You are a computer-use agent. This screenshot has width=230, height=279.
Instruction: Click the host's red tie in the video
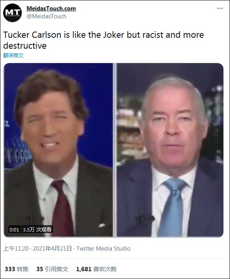[62, 208]
